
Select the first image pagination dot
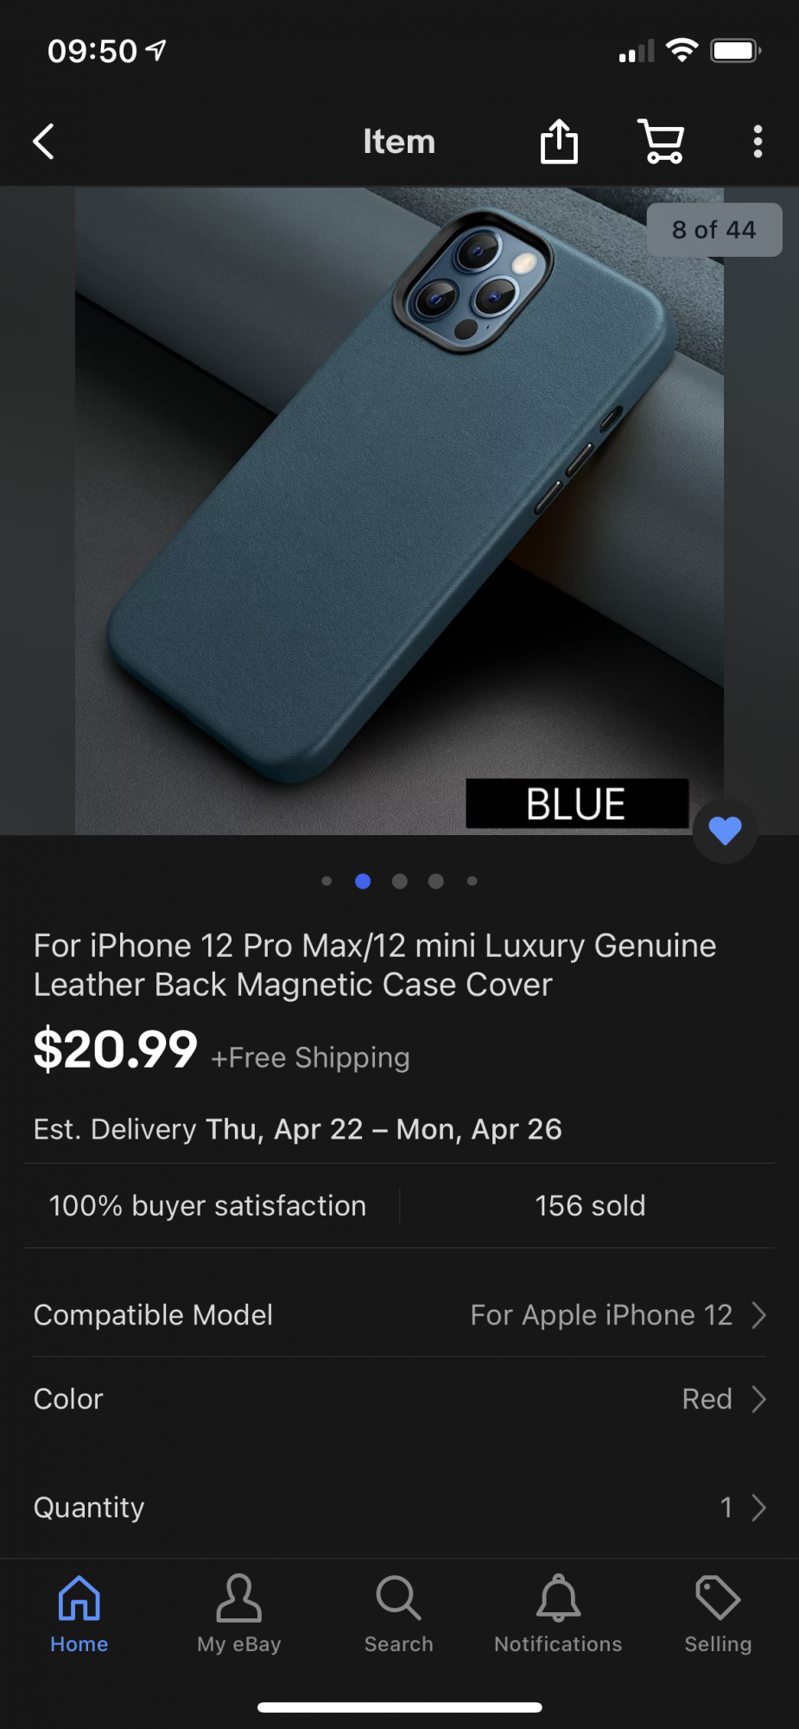tap(327, 881)
